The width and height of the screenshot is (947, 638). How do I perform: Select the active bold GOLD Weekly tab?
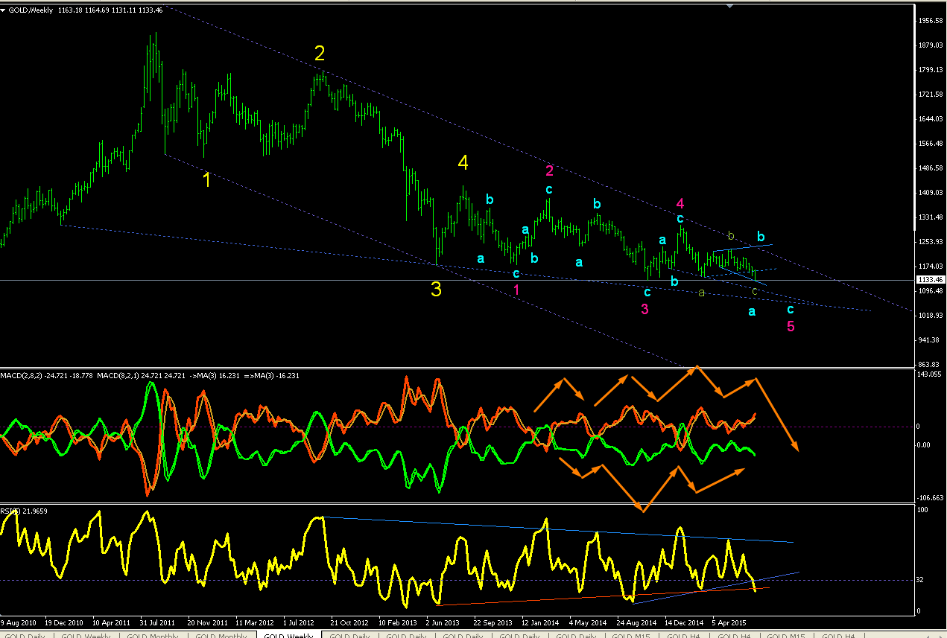click(x=288, y=635)
